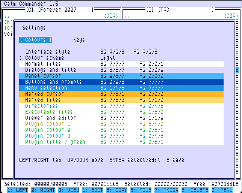242x193 pixels.
Task: Select the Interface style row
Action: click(121, 52)
